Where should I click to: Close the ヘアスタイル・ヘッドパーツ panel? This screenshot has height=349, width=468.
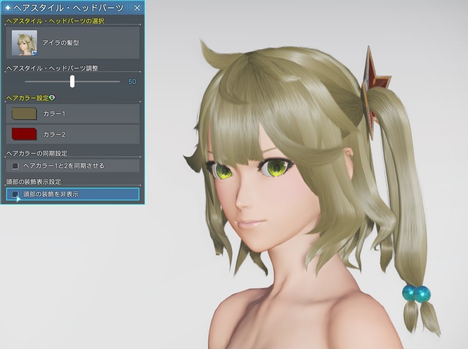[x=137, y=8]
